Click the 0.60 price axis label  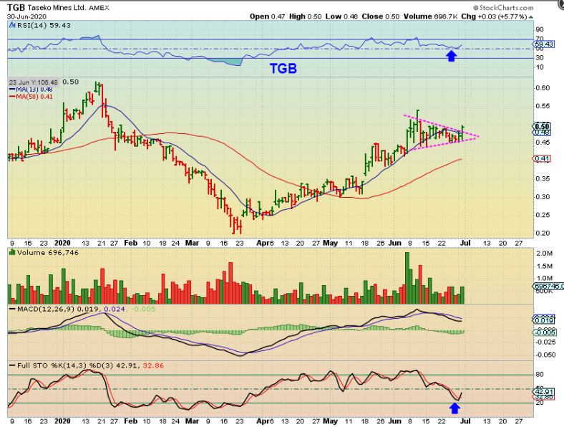pyautogui.click(x=543, y=88)
